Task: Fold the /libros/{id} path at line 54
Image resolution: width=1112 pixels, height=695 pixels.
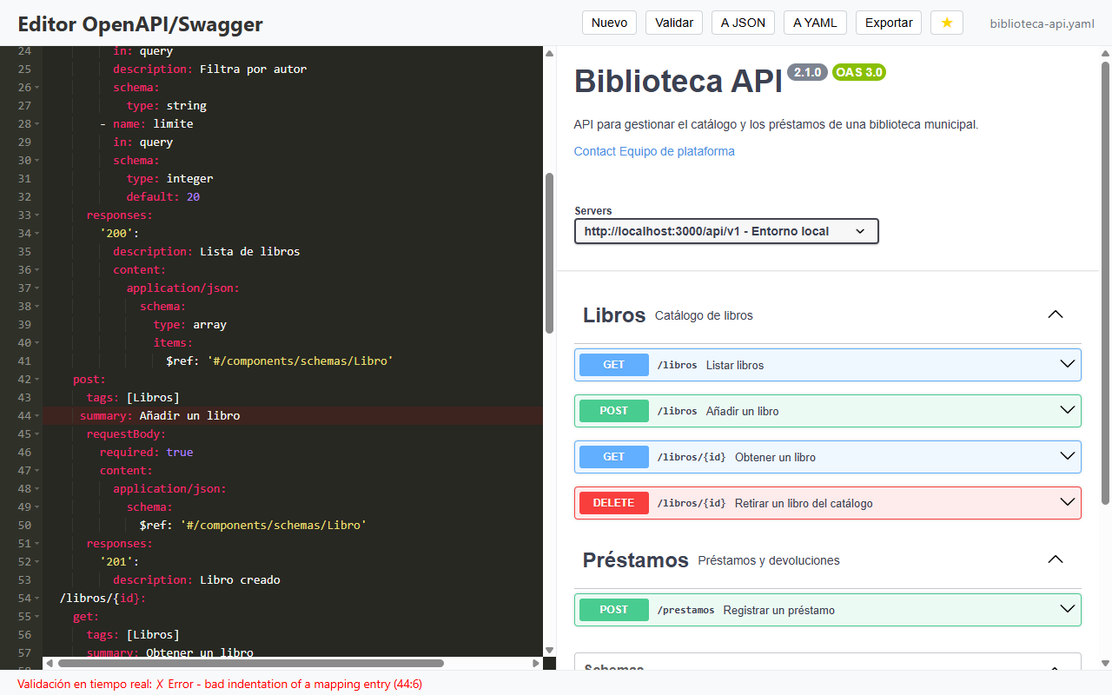Action: (x=36, y=599)
